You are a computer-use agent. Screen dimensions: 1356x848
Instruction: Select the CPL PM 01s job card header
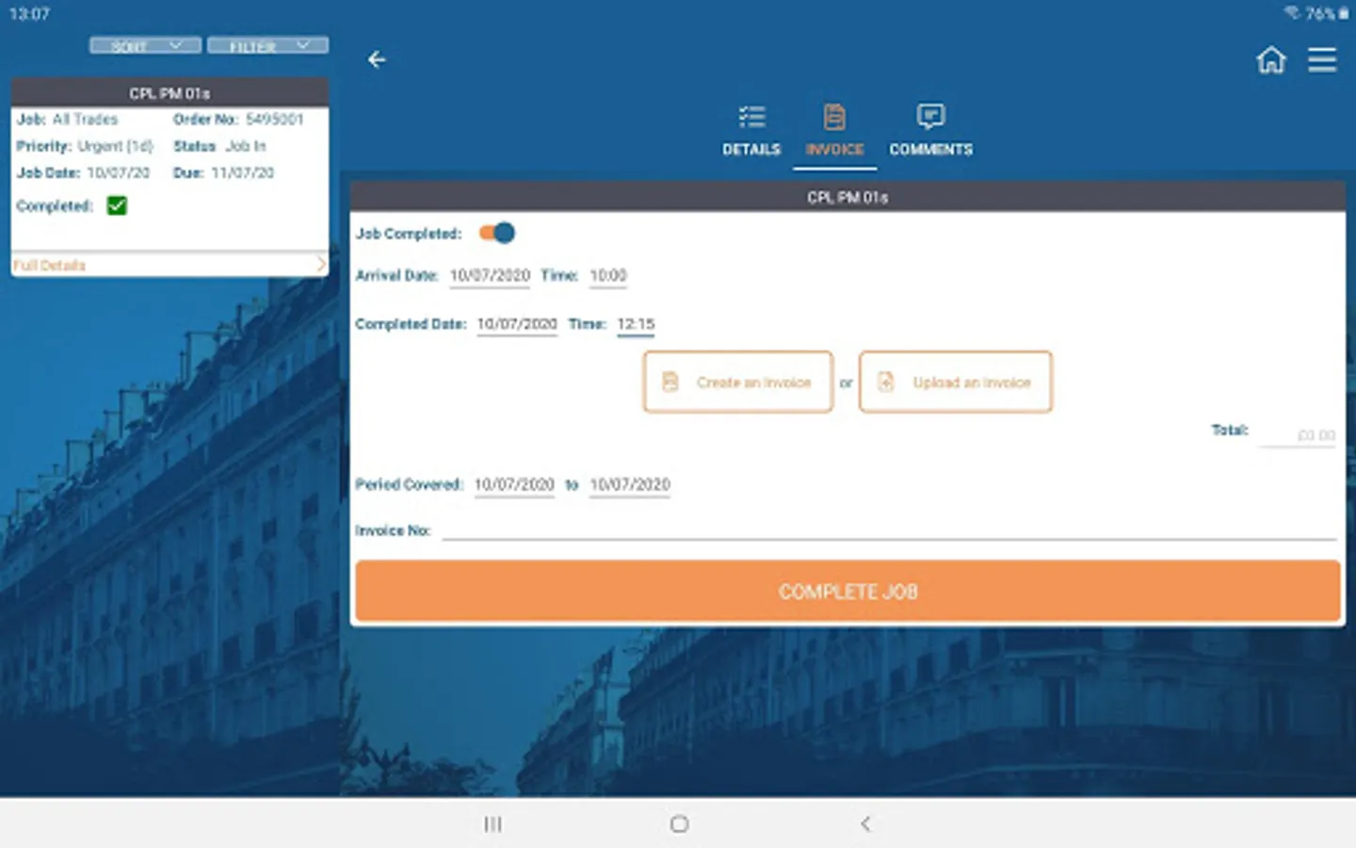(x=169, y=93)
